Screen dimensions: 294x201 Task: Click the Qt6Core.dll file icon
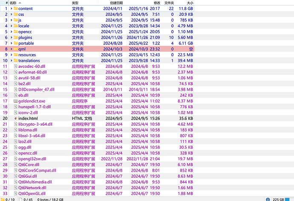[16, 164]
